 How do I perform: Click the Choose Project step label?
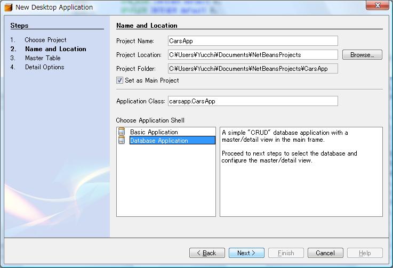45,40
